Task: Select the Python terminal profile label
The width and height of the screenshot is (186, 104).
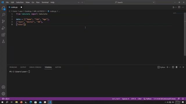Action: pyautogui.click(x=161, y=67)
